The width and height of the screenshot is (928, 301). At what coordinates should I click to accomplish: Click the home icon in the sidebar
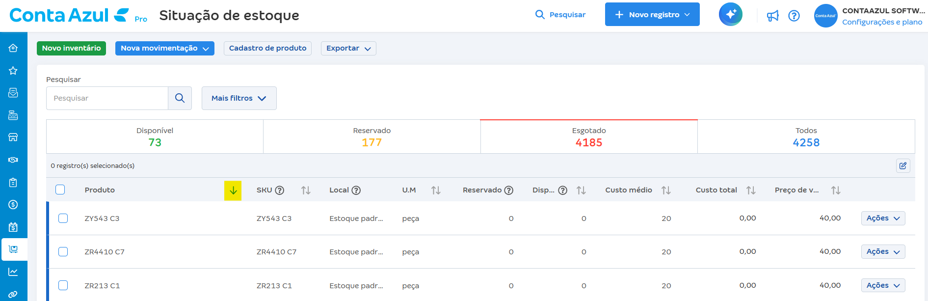click(x=13, y=48)
